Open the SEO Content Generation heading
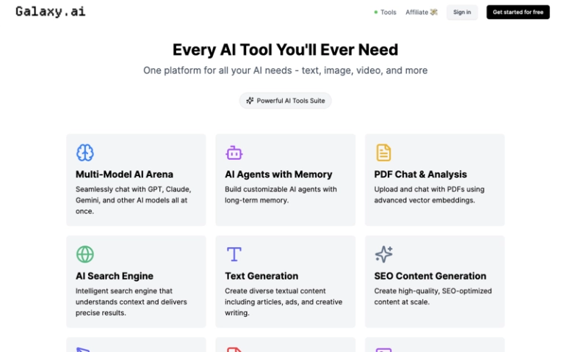The image size is (564, 352). coord(430,276)
